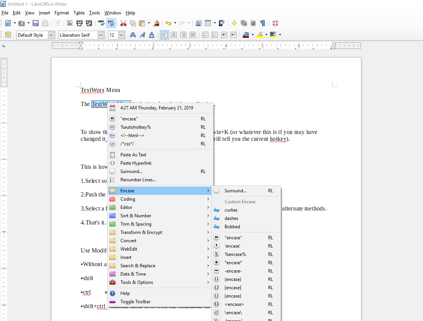This screenshot has width=423, height=321.
Task: Open the Transform & Encrypt submenu
Action: pyautogui.click(x=160, y=232)
